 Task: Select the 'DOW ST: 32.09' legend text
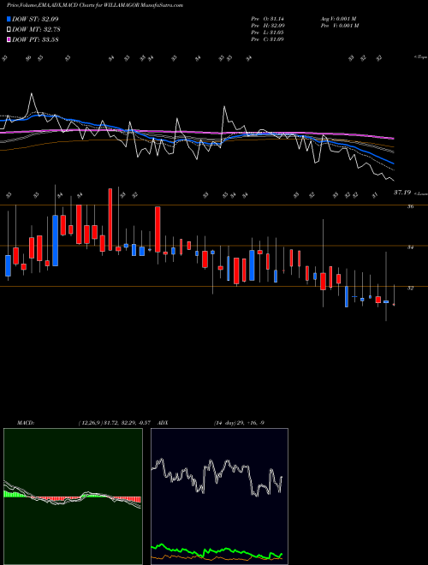(x=35, y=19)
